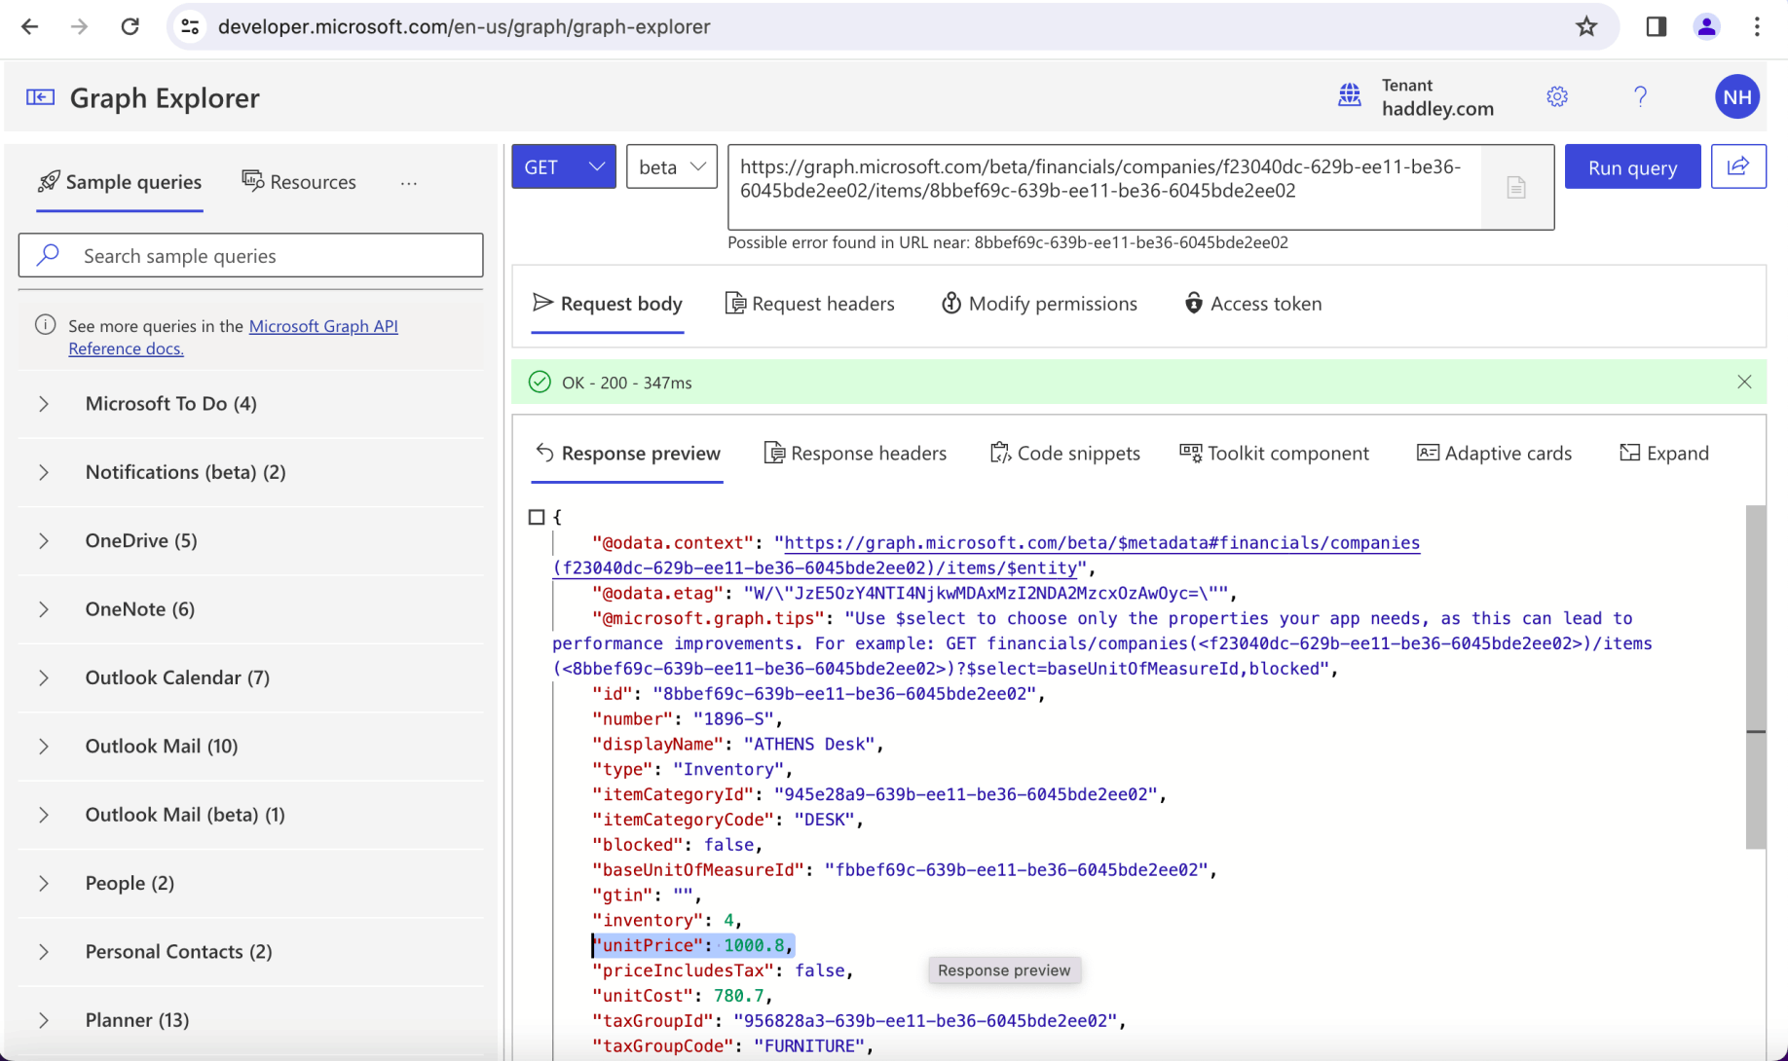Open the Code snippets tab
This screenshot has width=1788, height=1061.
[1065, 454]
